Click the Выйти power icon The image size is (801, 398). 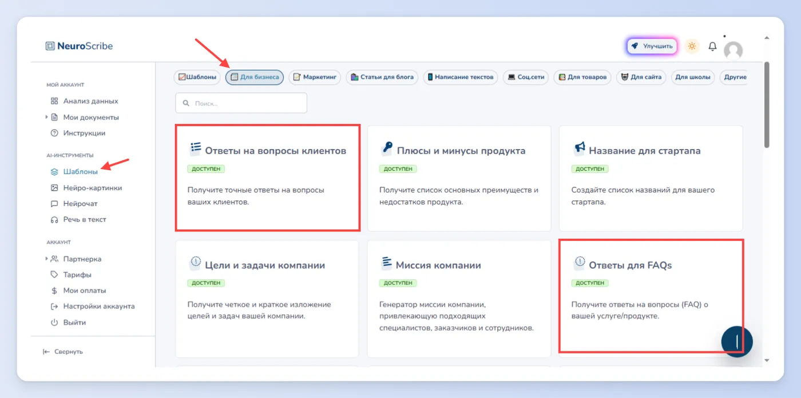pyautogui.click(x=54, y=323)
